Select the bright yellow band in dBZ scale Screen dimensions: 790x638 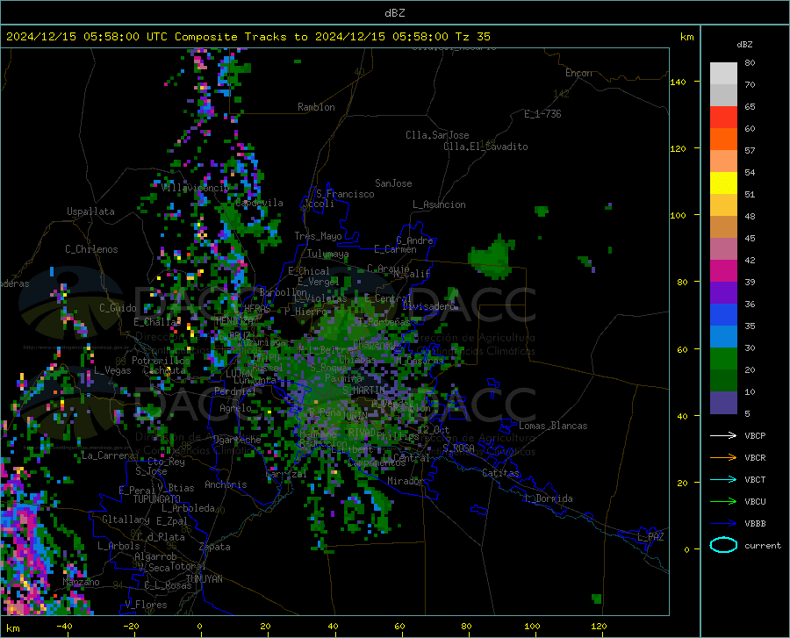(723, 183)
